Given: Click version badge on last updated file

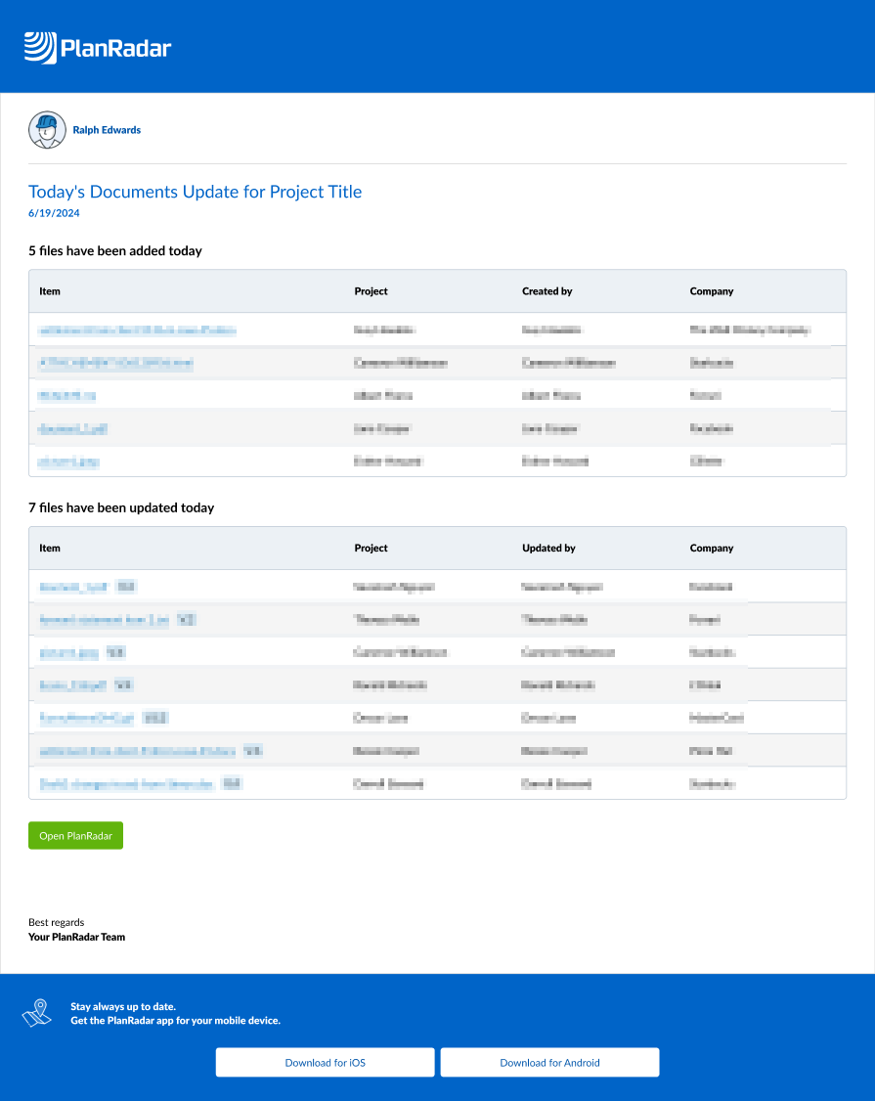Looking at the screenshot, I should pyautogui.click(x=232, y=783).
